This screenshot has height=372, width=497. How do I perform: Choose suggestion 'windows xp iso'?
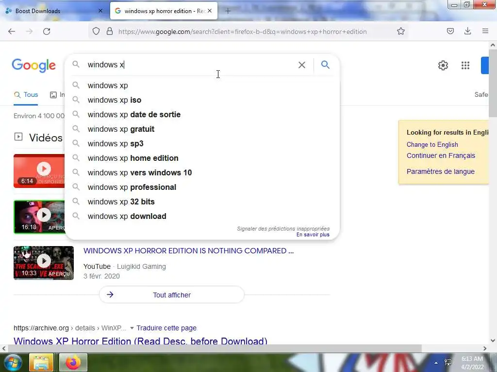click(203, 100)
